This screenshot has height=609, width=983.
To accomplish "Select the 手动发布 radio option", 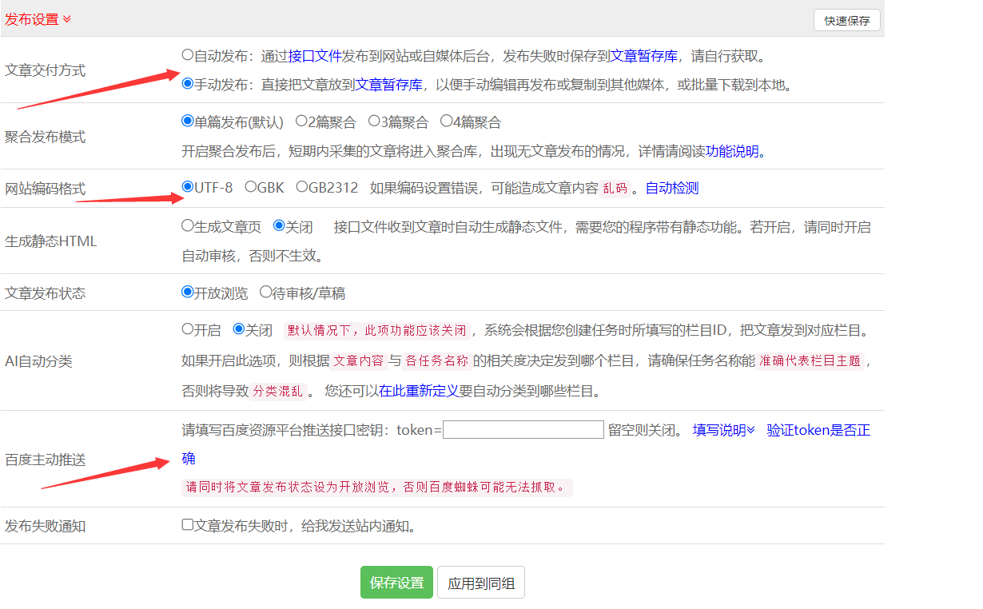I will tap(188, 83).
